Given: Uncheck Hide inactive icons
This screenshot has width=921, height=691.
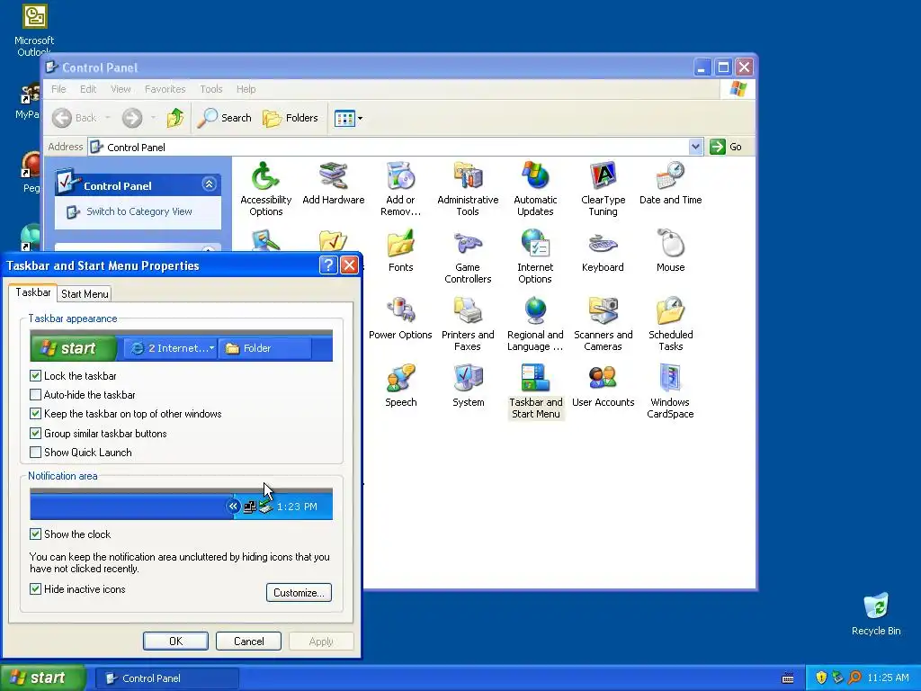Looking at the screenshot, I should (35, 588).
